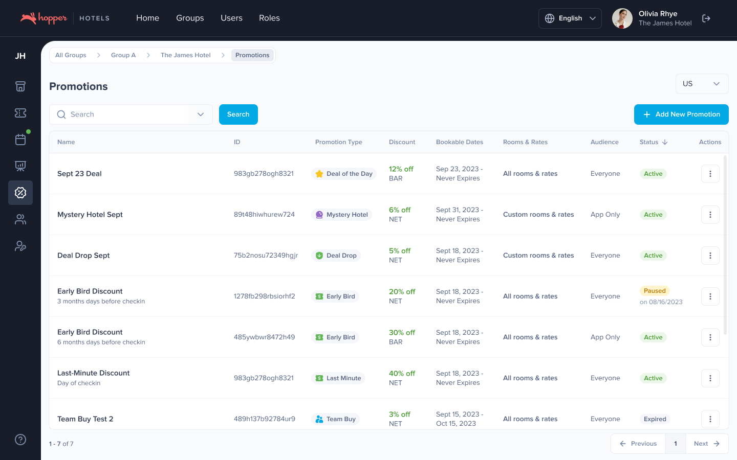Click The James Hotel breadcrumb link
Screen dimensions: 737x460
(185, 55)
